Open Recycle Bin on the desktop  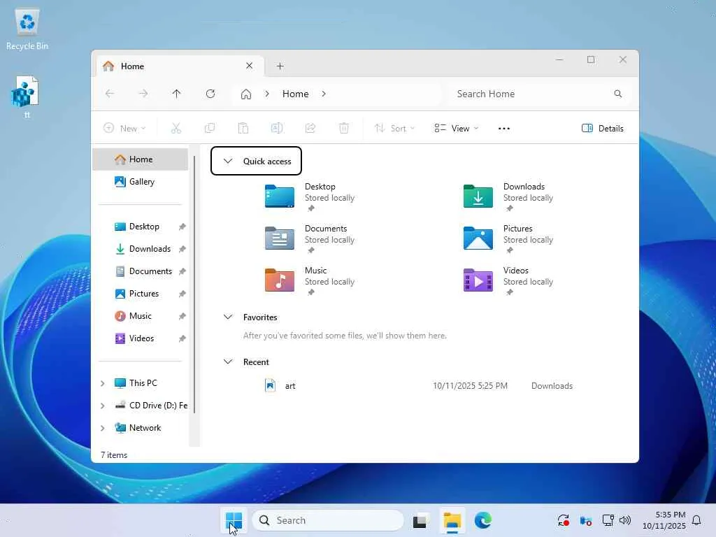(27, 29)
